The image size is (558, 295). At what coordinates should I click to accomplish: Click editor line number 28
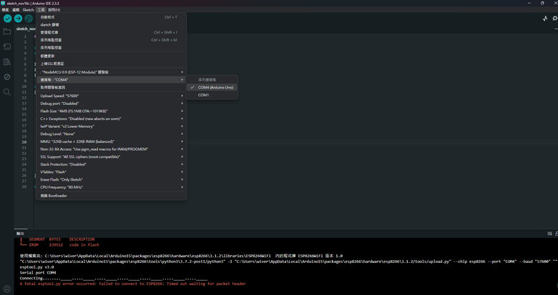click(24, 186)
